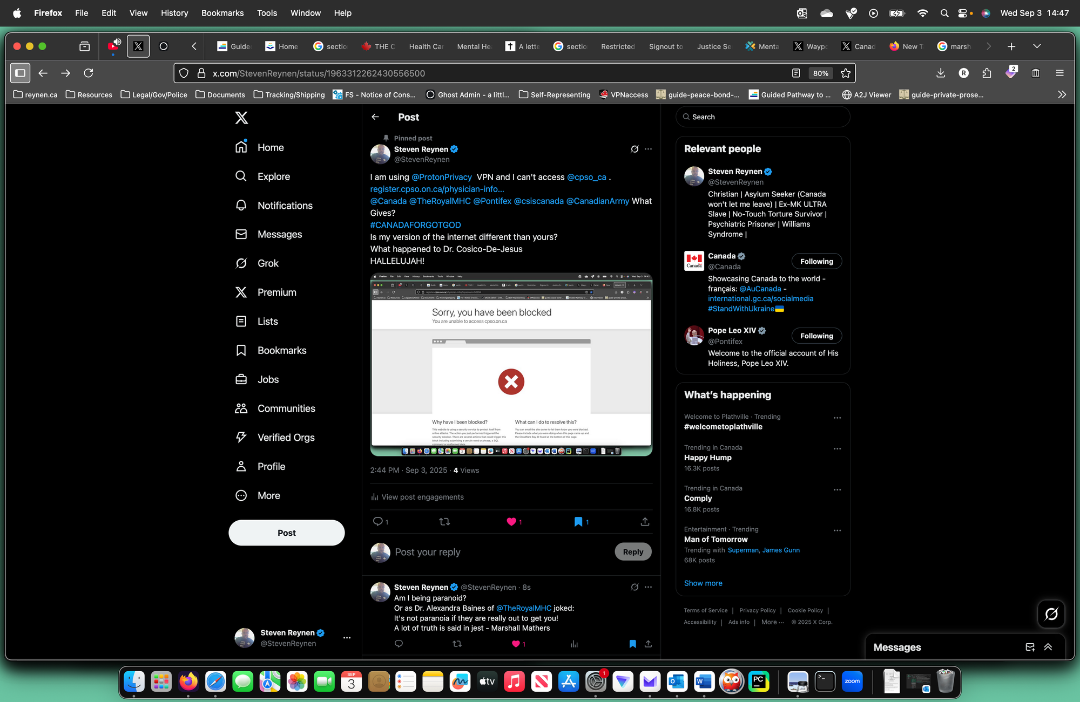This screenshot has width=1080, height=702.
Task: Open Home from the X sidebar
Action: tap(260, 147)
